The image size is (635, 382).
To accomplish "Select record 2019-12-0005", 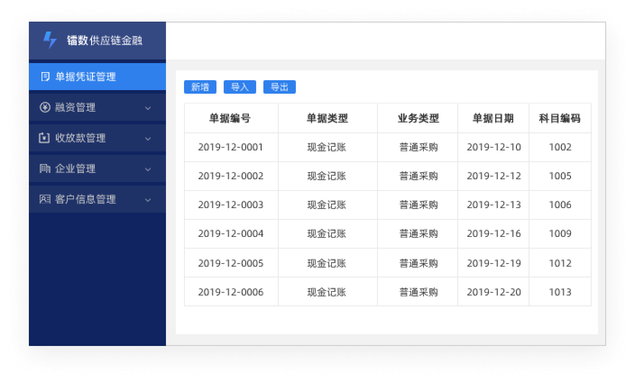I will pyautogui.click(x=230, y=263).
